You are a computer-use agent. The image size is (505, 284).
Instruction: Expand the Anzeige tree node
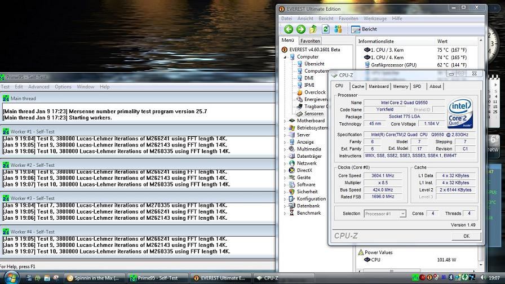click(285, 142)
